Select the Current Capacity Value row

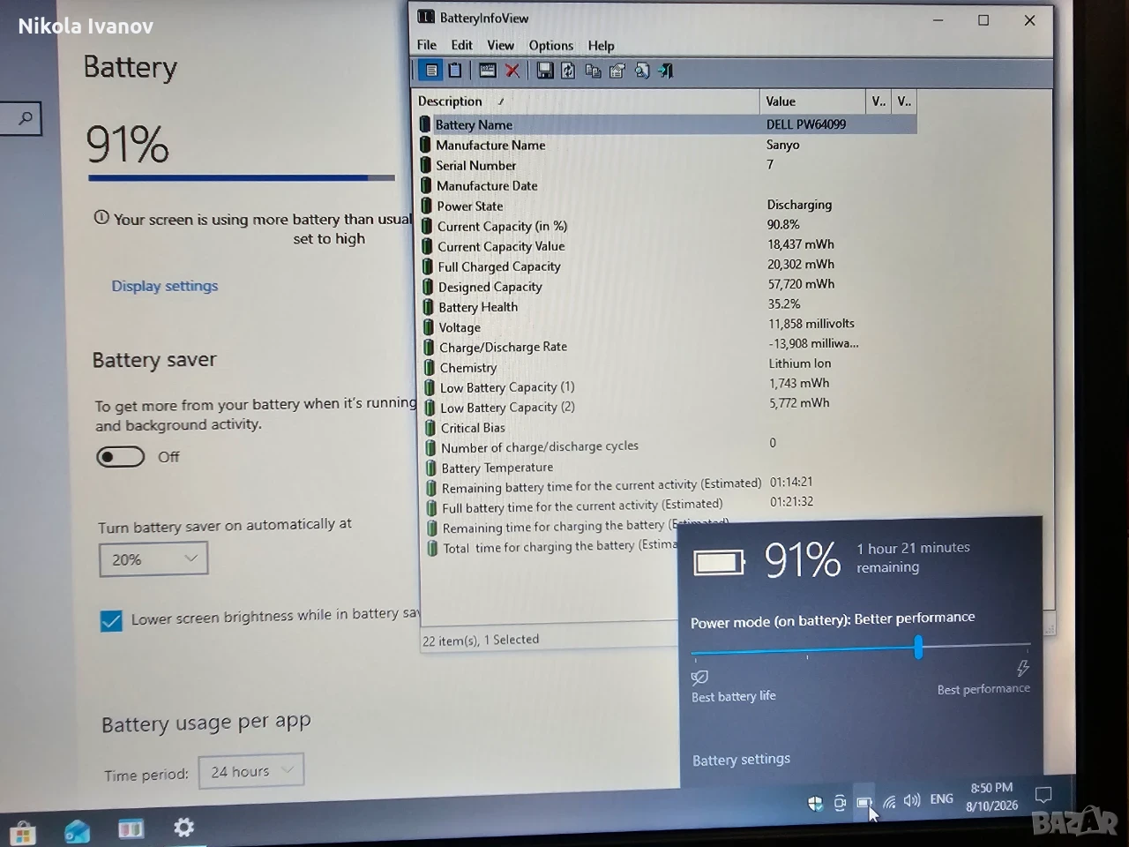(669, 246)
